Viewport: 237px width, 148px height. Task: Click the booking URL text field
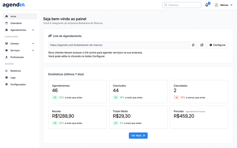click(119, 45)
